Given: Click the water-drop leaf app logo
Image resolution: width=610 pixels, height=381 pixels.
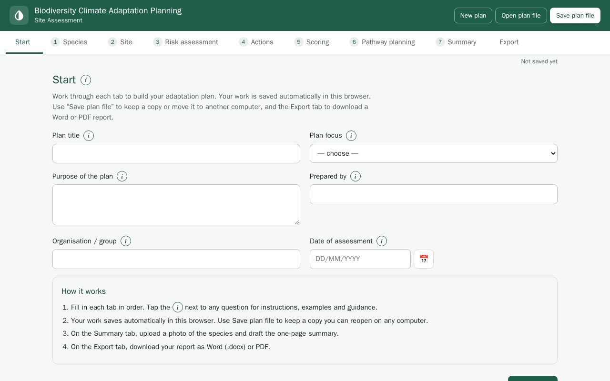Looking at the screenshot, I should point(19,15).
